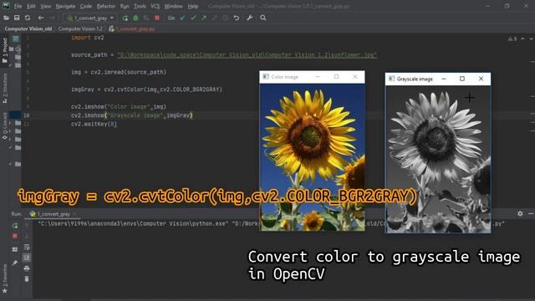Click the img = cv2.imread(source_path) line
535x301 pixels.
click(119, 72)
